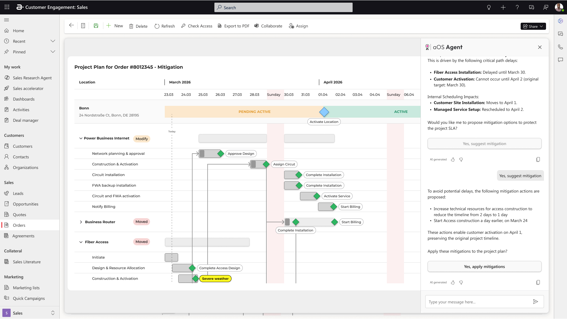Click the Approve Design green milestone diamond
The height and width of the screenshot is (319, 567).
click(x=221, y=154)
